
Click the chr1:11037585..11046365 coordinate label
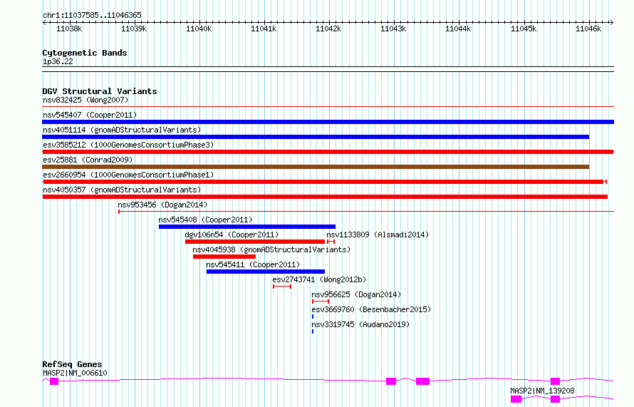coord(92,15)
